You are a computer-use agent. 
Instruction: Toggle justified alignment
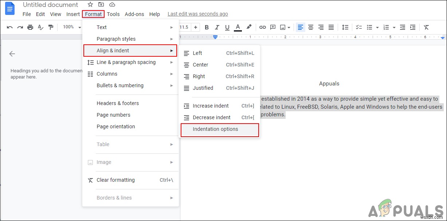(331, 27)
